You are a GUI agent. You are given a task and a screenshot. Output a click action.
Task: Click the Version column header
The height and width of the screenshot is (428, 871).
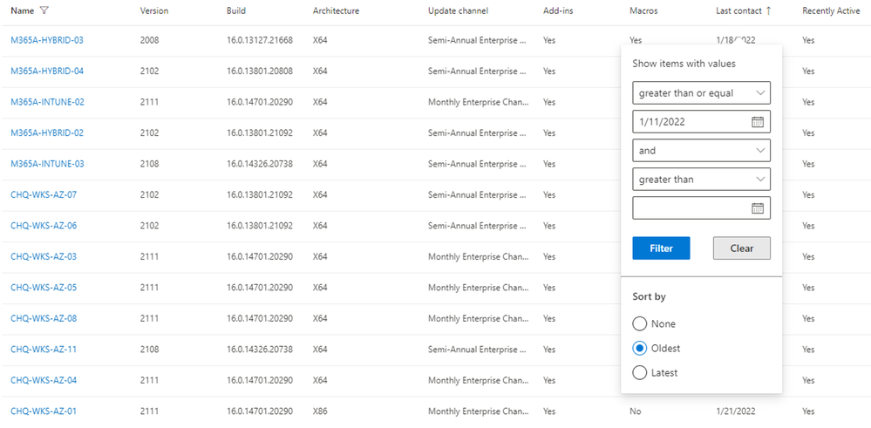click(154, 10)
